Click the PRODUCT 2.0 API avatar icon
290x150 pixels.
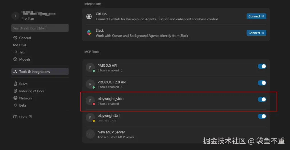pos(90,84)
